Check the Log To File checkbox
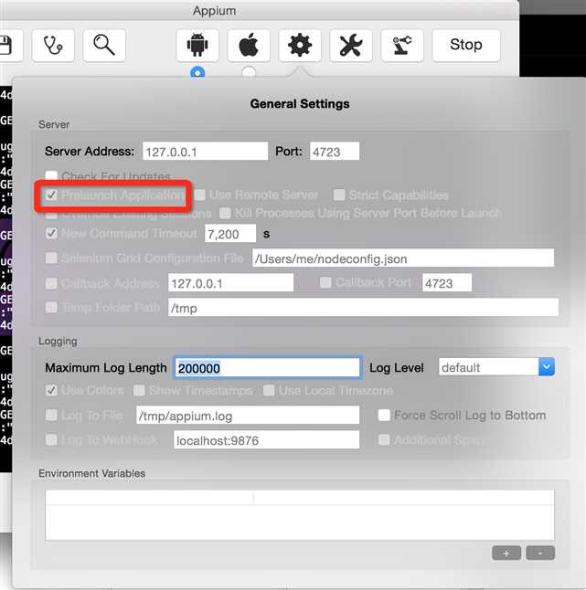The height and width of the screenshot is (590, 586). click(x=51, y=415)
